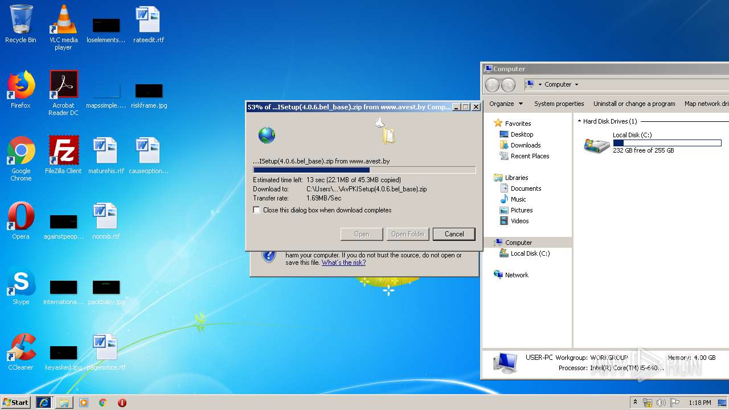Viewport: 729px width, 410px height.
Task: Open the Start menu
Action: [15, 402]
